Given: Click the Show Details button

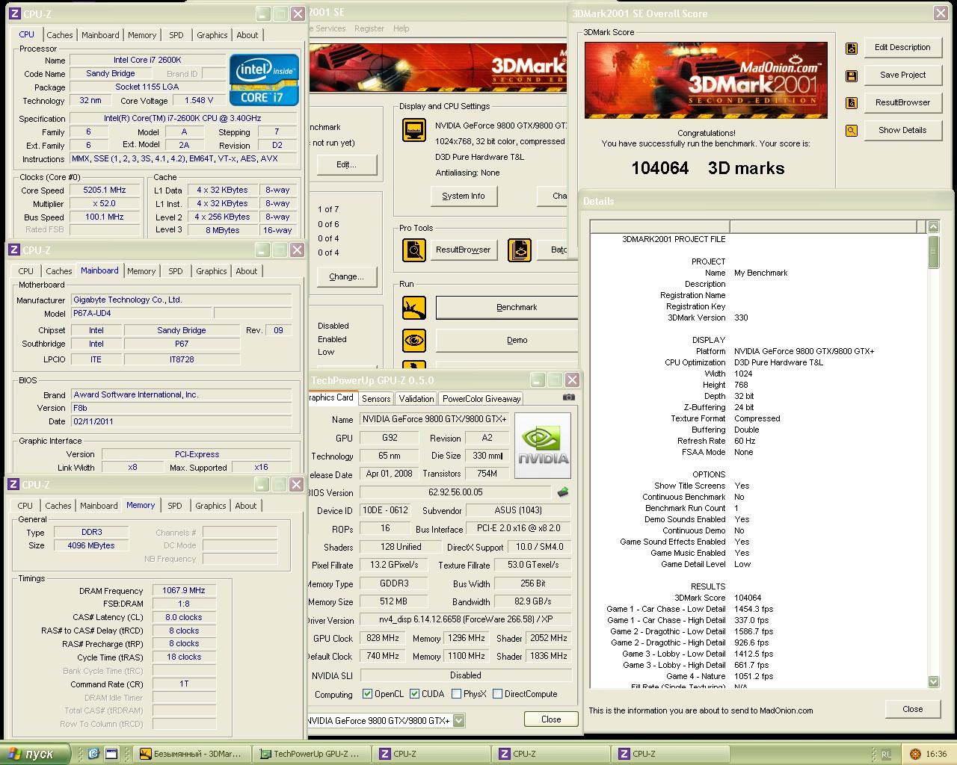Looking at the screenshot, I should pos(902,131).
